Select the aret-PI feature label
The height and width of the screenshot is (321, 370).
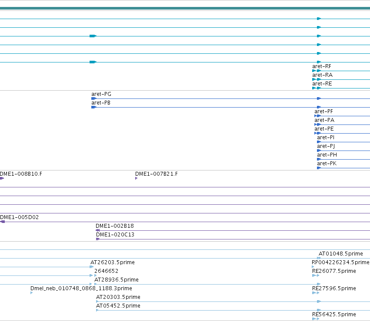point(326,138)
